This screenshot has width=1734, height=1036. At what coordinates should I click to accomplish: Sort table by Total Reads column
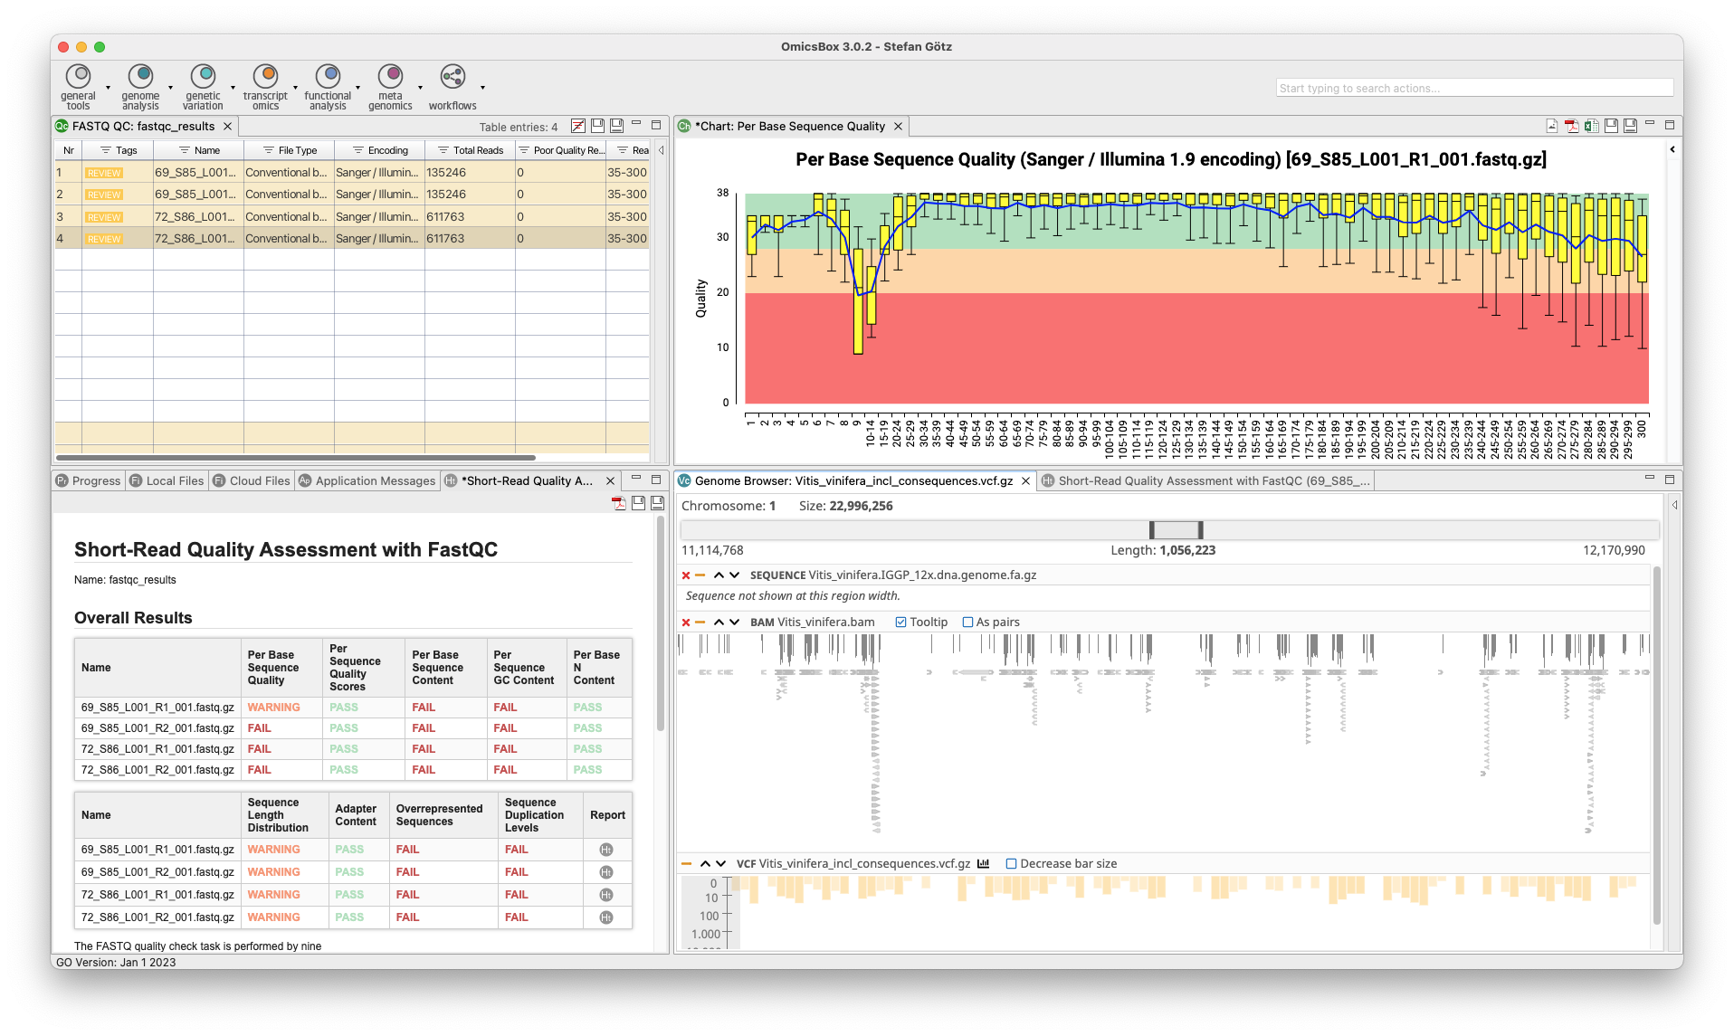(x=477, y=150)
